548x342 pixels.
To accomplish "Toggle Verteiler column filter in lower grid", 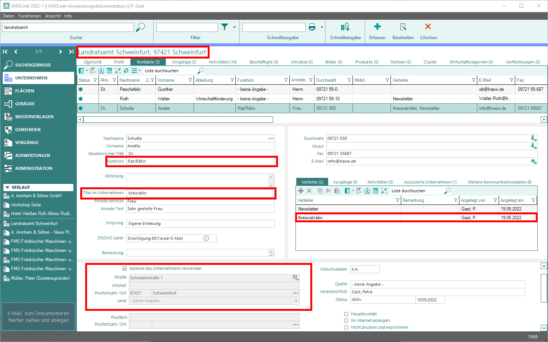I will 397,200.
